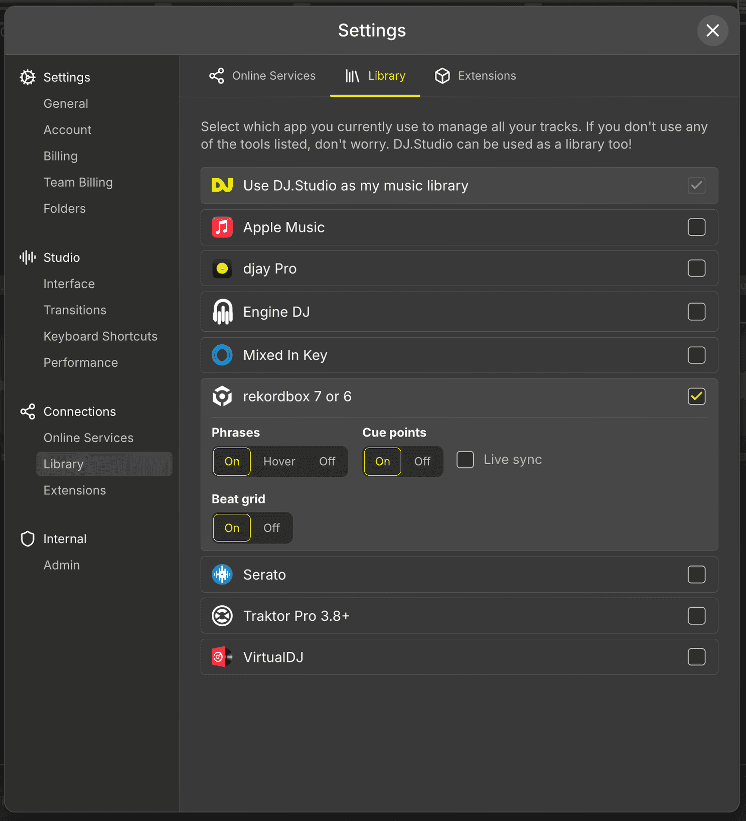This screenshot has height=821, width=746.
Task: Open Folders settings in sidebar
Action: (x=64, y=209)
